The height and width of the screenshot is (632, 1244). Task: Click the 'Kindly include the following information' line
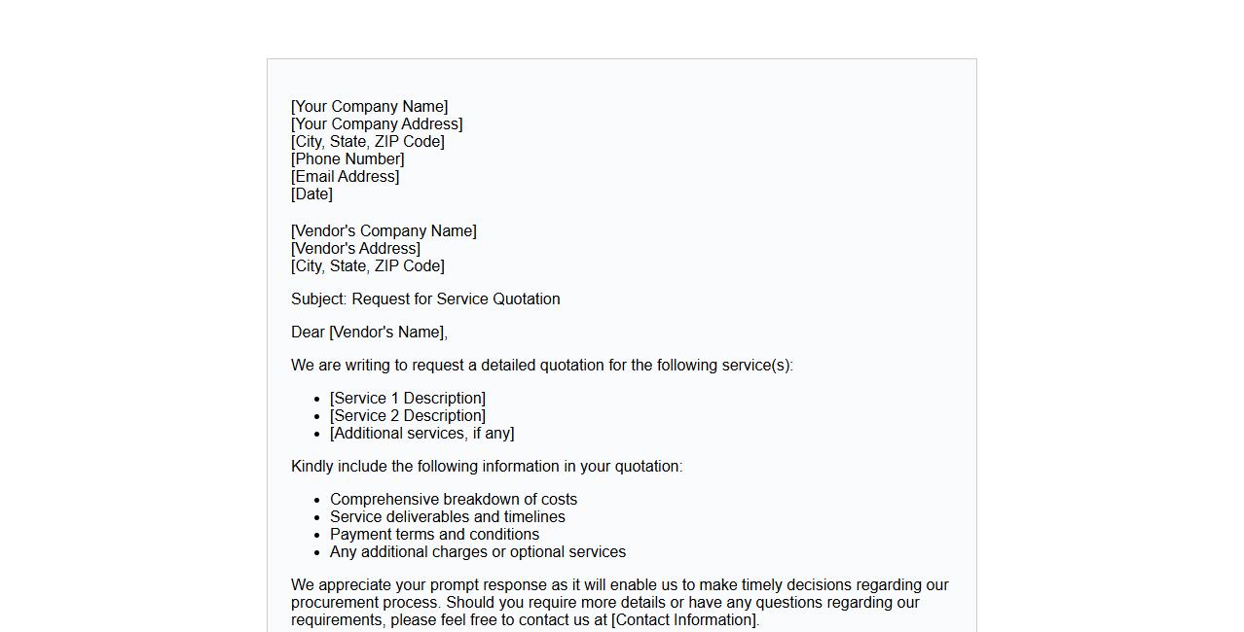[487, 467]
